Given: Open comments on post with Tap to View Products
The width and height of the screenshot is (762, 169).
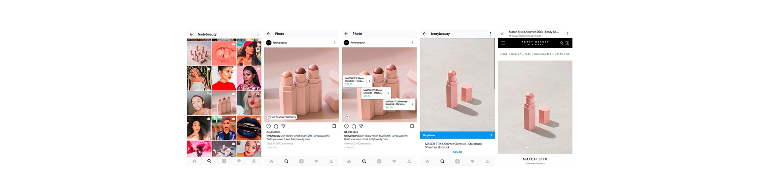Looking at the screenshot, I should click(x=276, y=126).
